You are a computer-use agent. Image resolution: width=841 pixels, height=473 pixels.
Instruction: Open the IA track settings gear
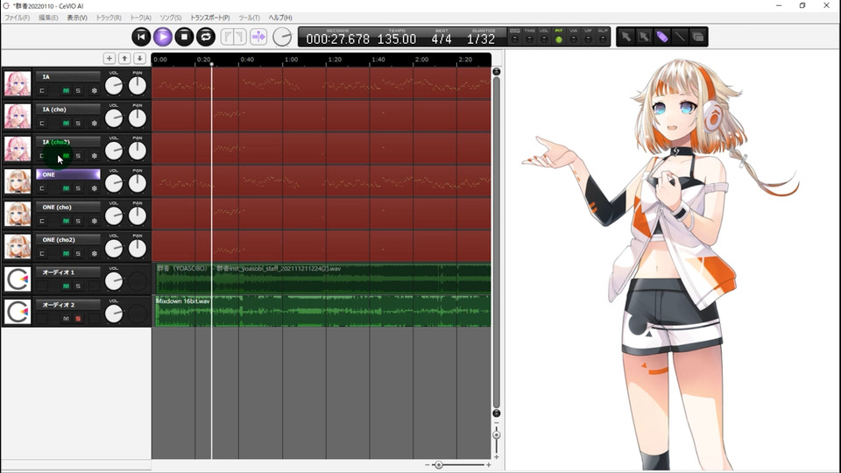pos(95,90)
